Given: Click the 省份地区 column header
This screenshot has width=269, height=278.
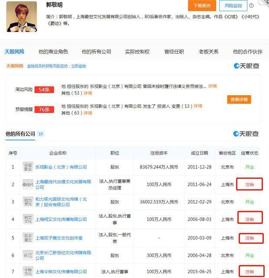Looking at the screenshot, I should 227,153.
